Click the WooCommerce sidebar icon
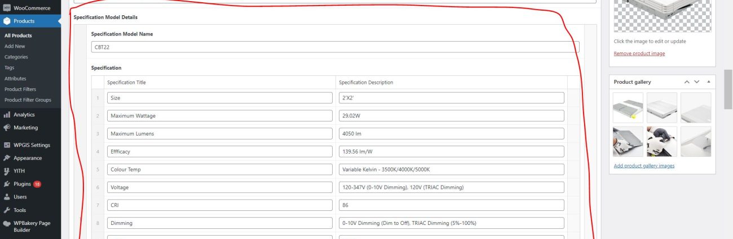The height and width of the screenshot is (239, 733). pyautogui.click(x=7, y=8)
